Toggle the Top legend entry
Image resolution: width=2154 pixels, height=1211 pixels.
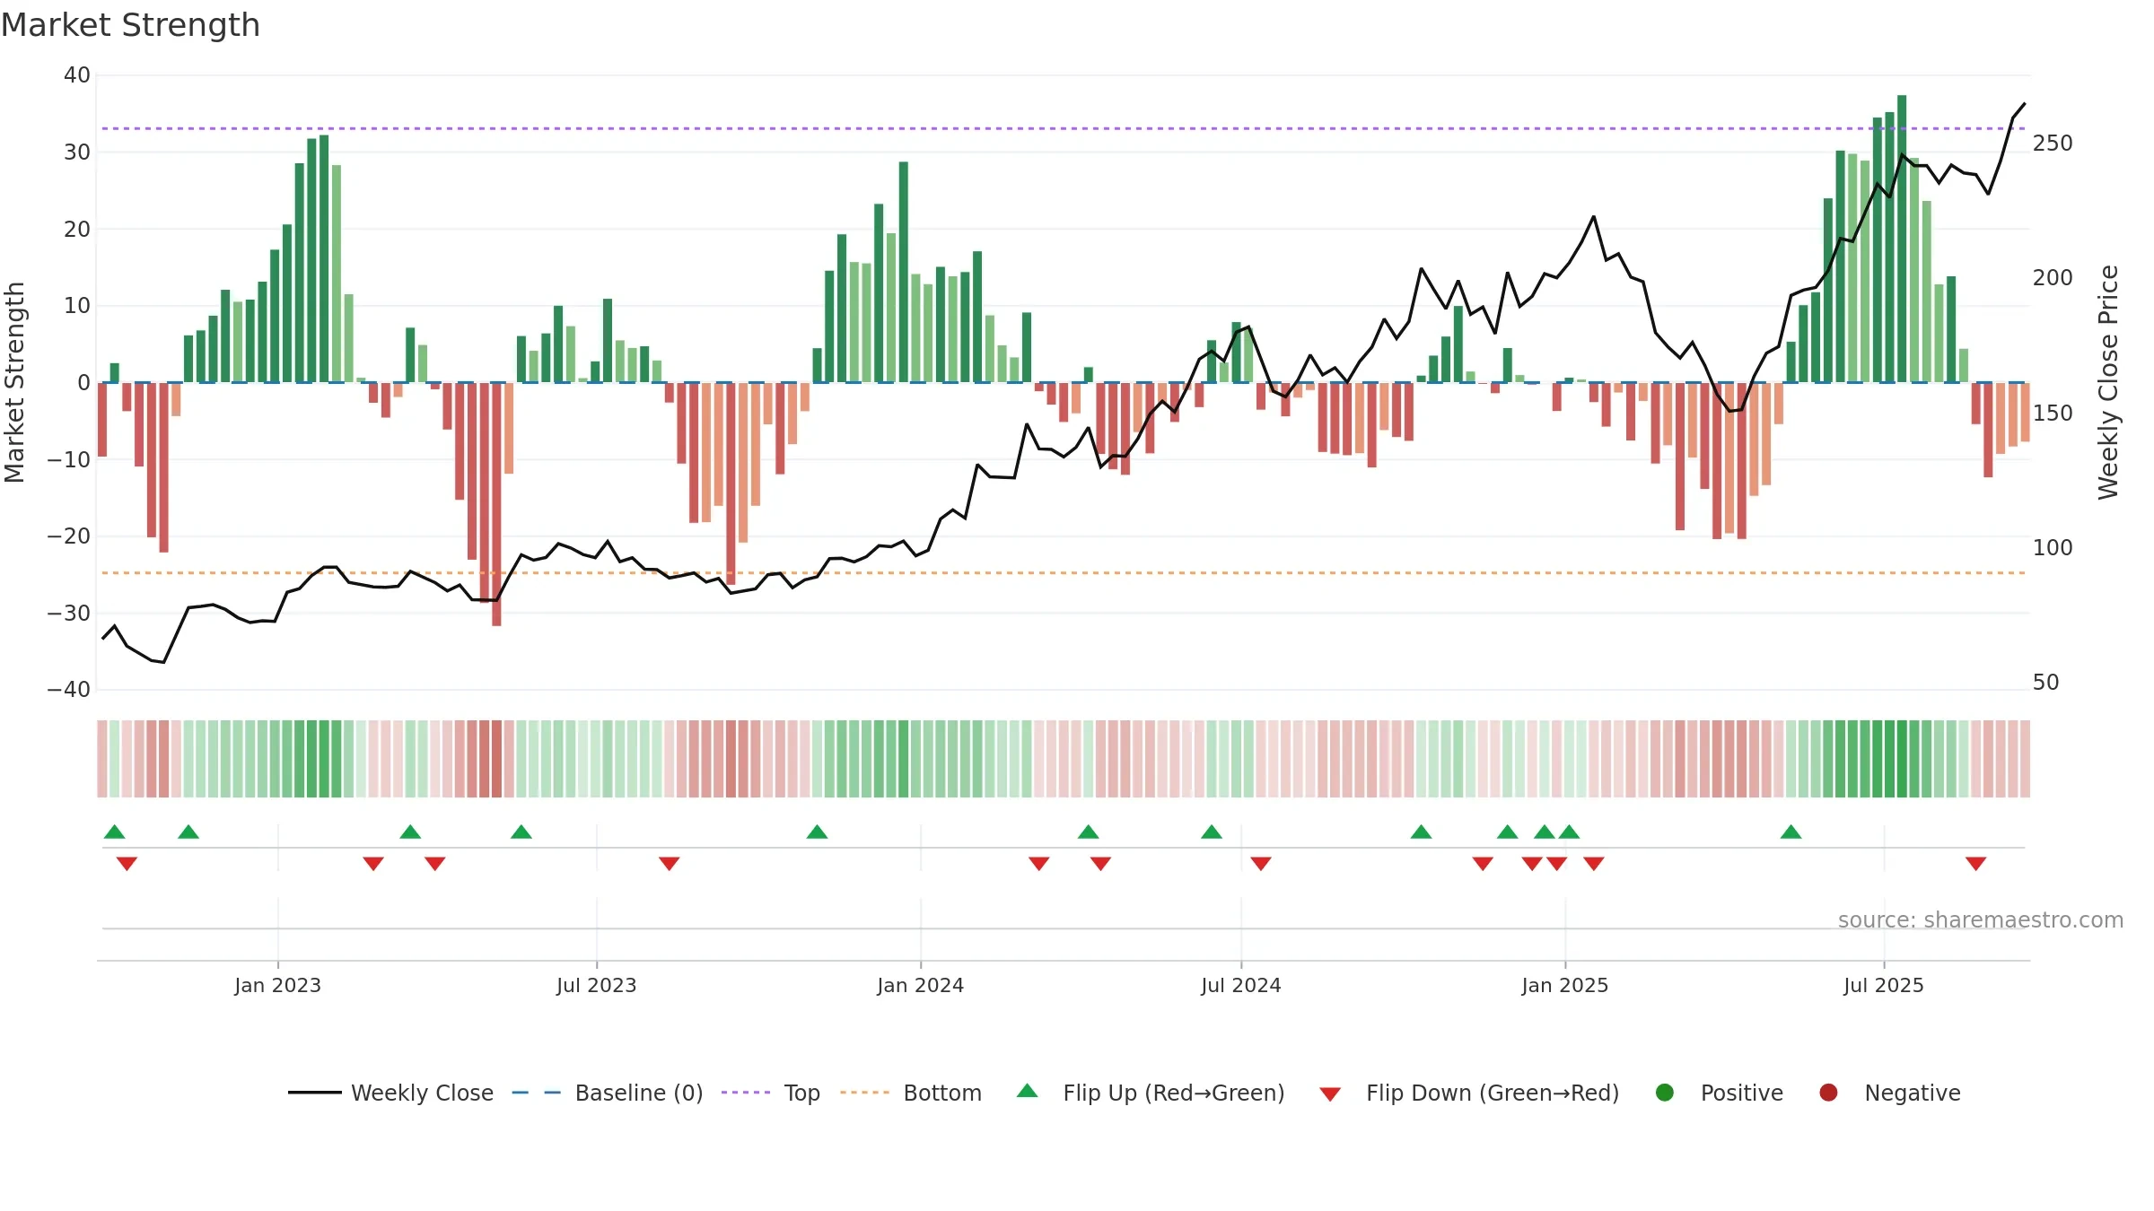pos(771,1093)
